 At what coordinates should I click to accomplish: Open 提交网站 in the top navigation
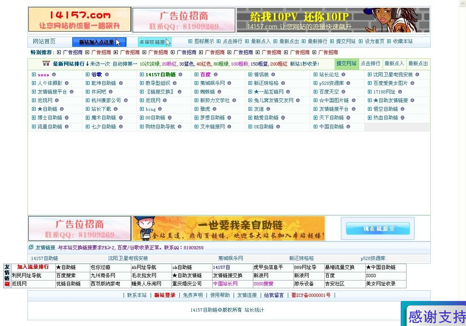click(x=346, y=41)
